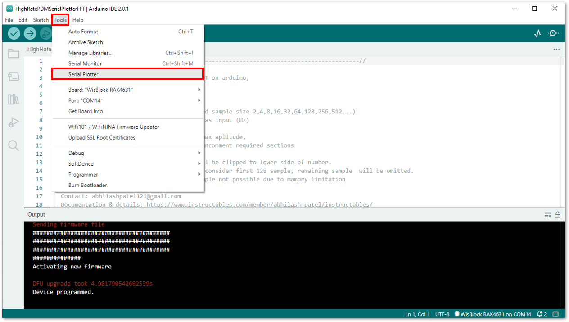Open the Serial Plotter waveform icon in toolbar

(537, 34)
